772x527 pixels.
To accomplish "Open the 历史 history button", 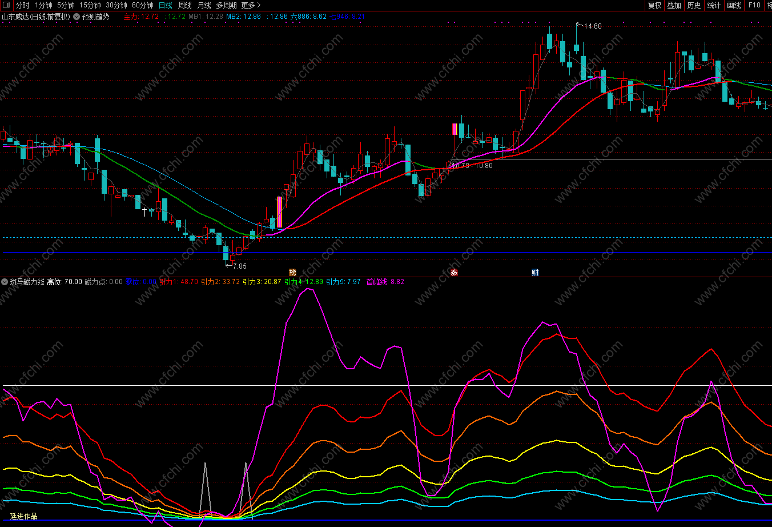I will point(694,5).
